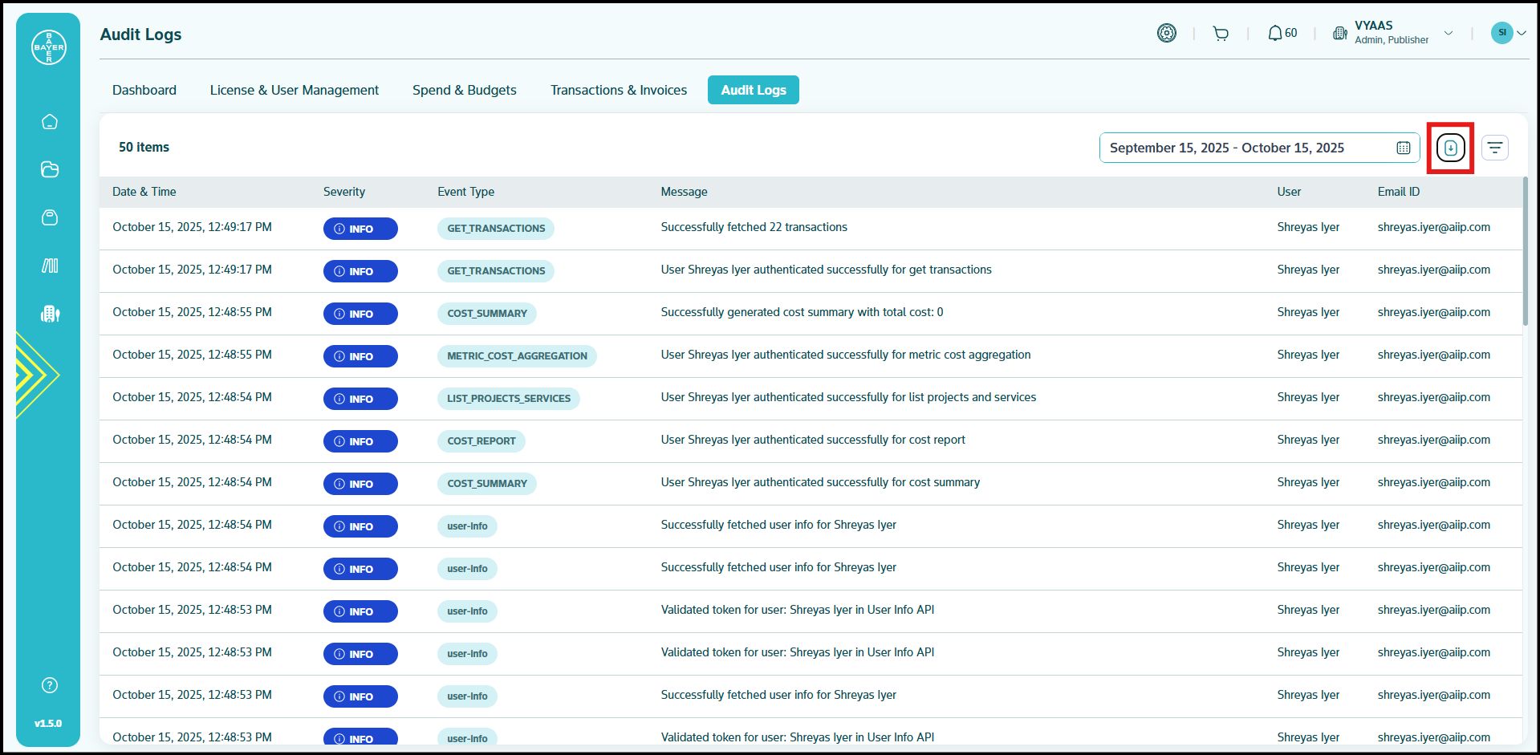1540x755 pixels.
Task: Open the folders icon in sidebar
Action: 50,169
